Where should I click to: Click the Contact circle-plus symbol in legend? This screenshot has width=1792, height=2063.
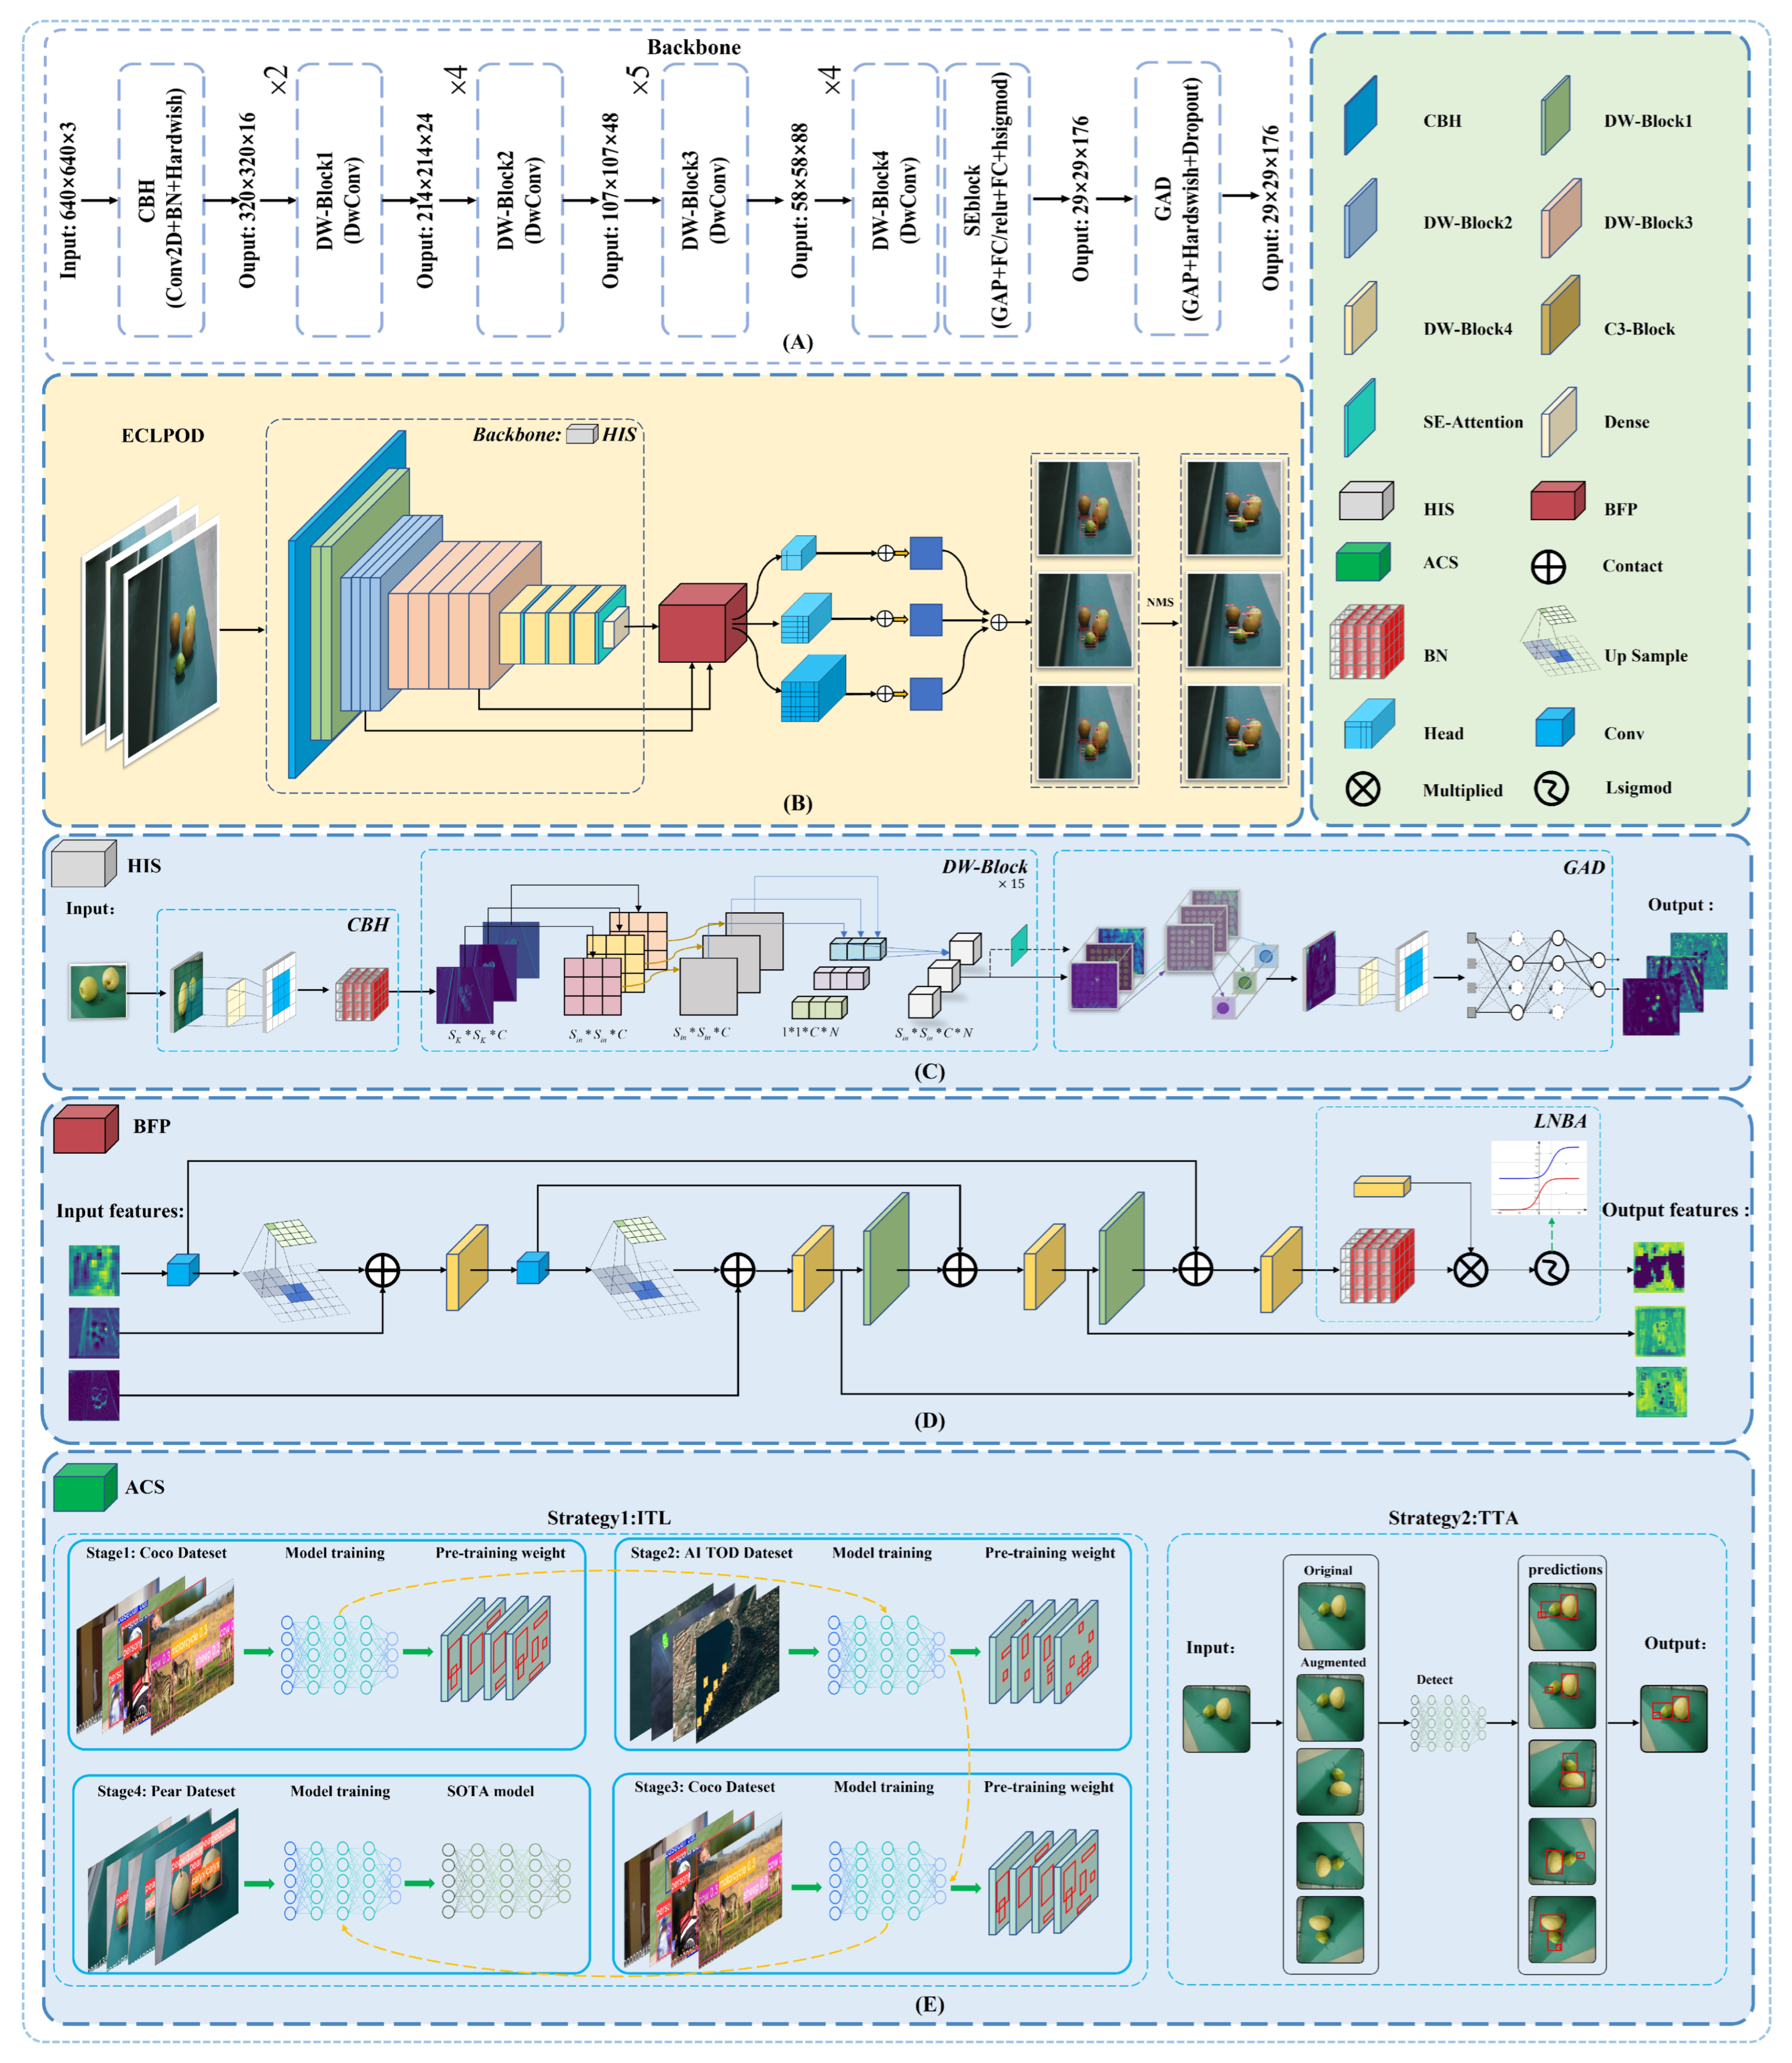point(1548,566)
